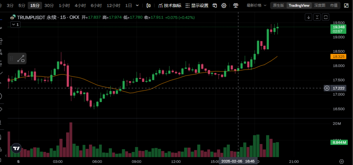Click the down arrow chart pane button

point(309,17)
